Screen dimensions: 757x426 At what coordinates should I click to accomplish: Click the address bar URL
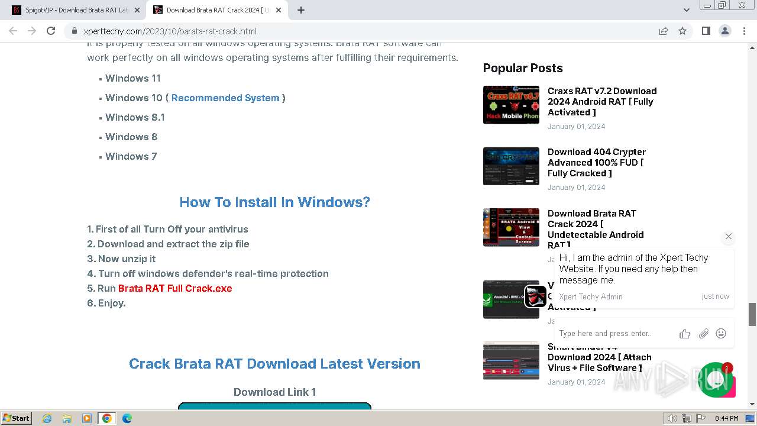pyautogui.click(x=170, y=31)
